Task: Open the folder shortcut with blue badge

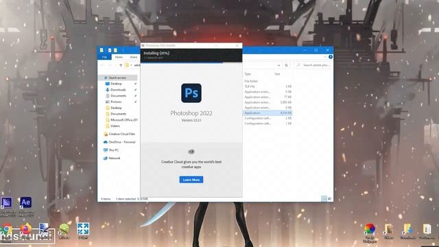Action: 407,231
